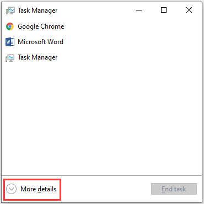204x204 pixels.
Task: Click the Task Manager title text in the title bar
Action: (x=37, y=10)
